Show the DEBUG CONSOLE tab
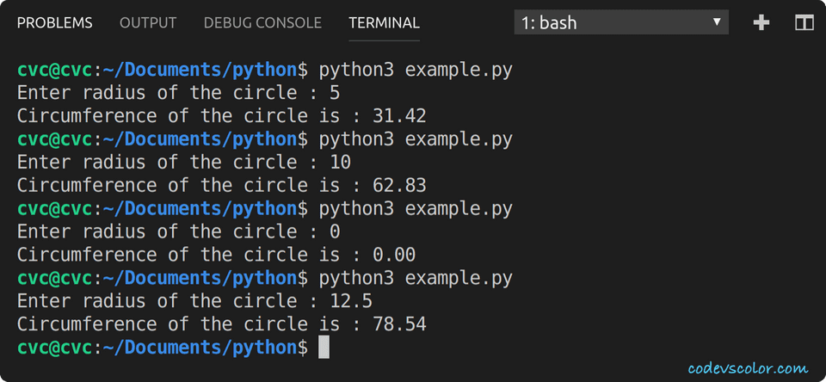The height and width of the screenshot is (382, 826). [x=262, y=23]
